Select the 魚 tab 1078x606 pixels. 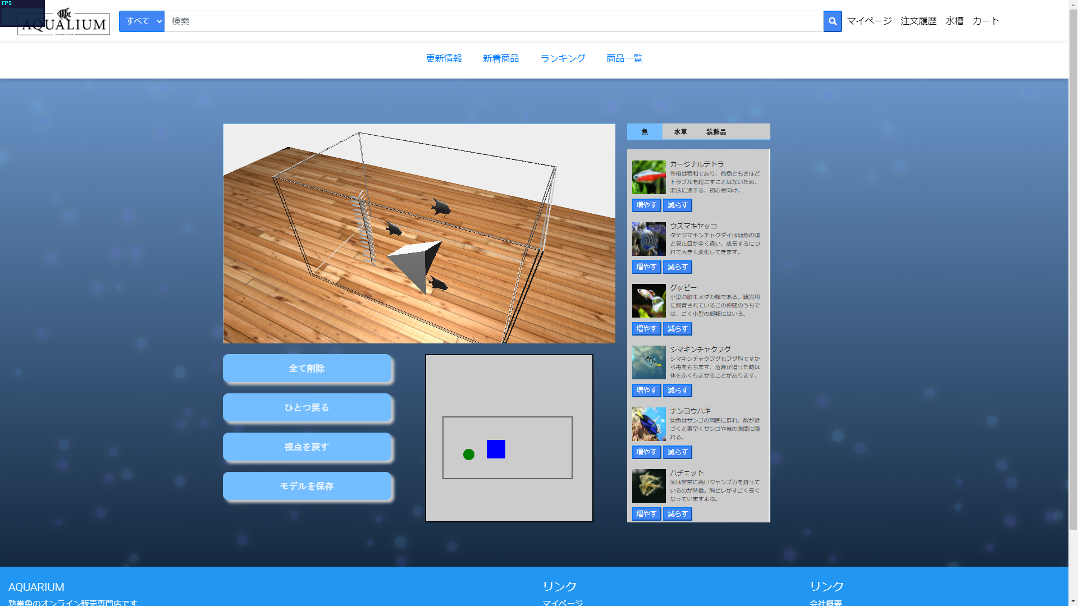644,131
